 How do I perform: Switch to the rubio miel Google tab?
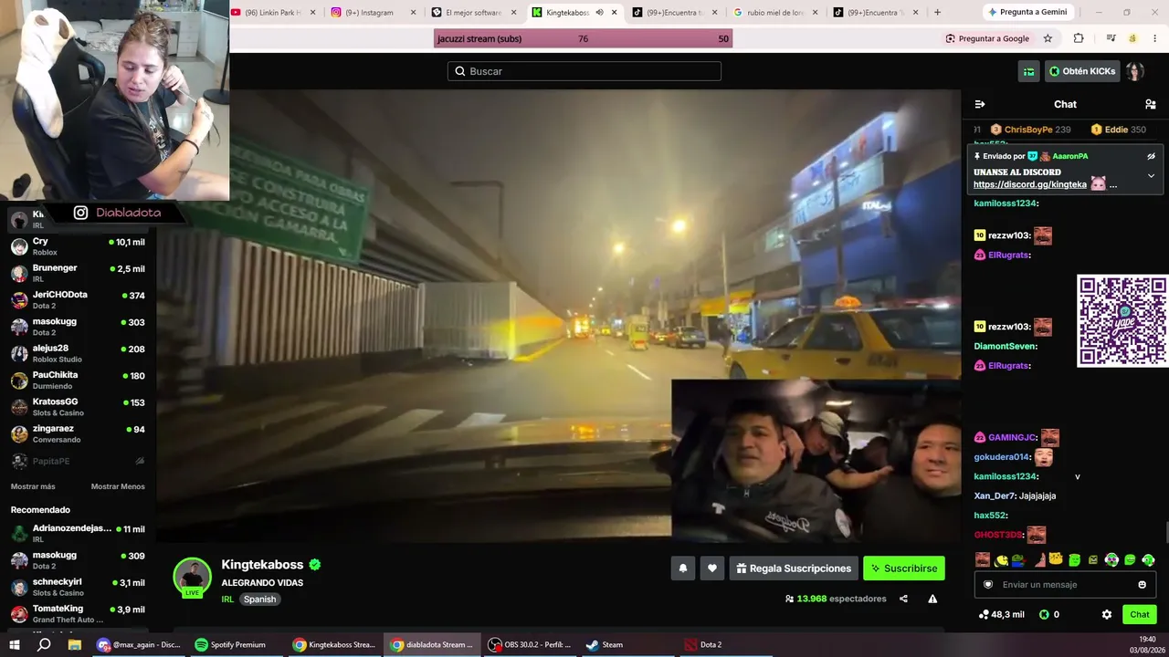(773, 13)
